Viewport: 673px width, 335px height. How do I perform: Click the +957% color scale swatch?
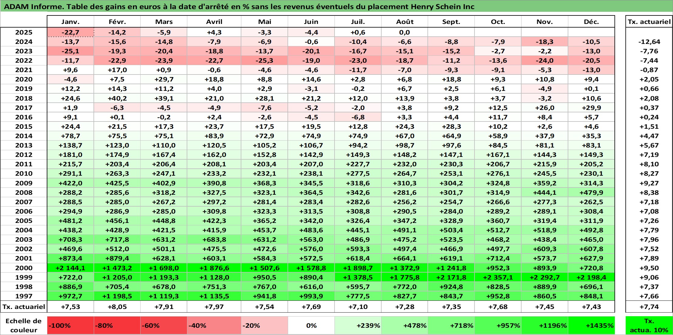click(498, 325)
